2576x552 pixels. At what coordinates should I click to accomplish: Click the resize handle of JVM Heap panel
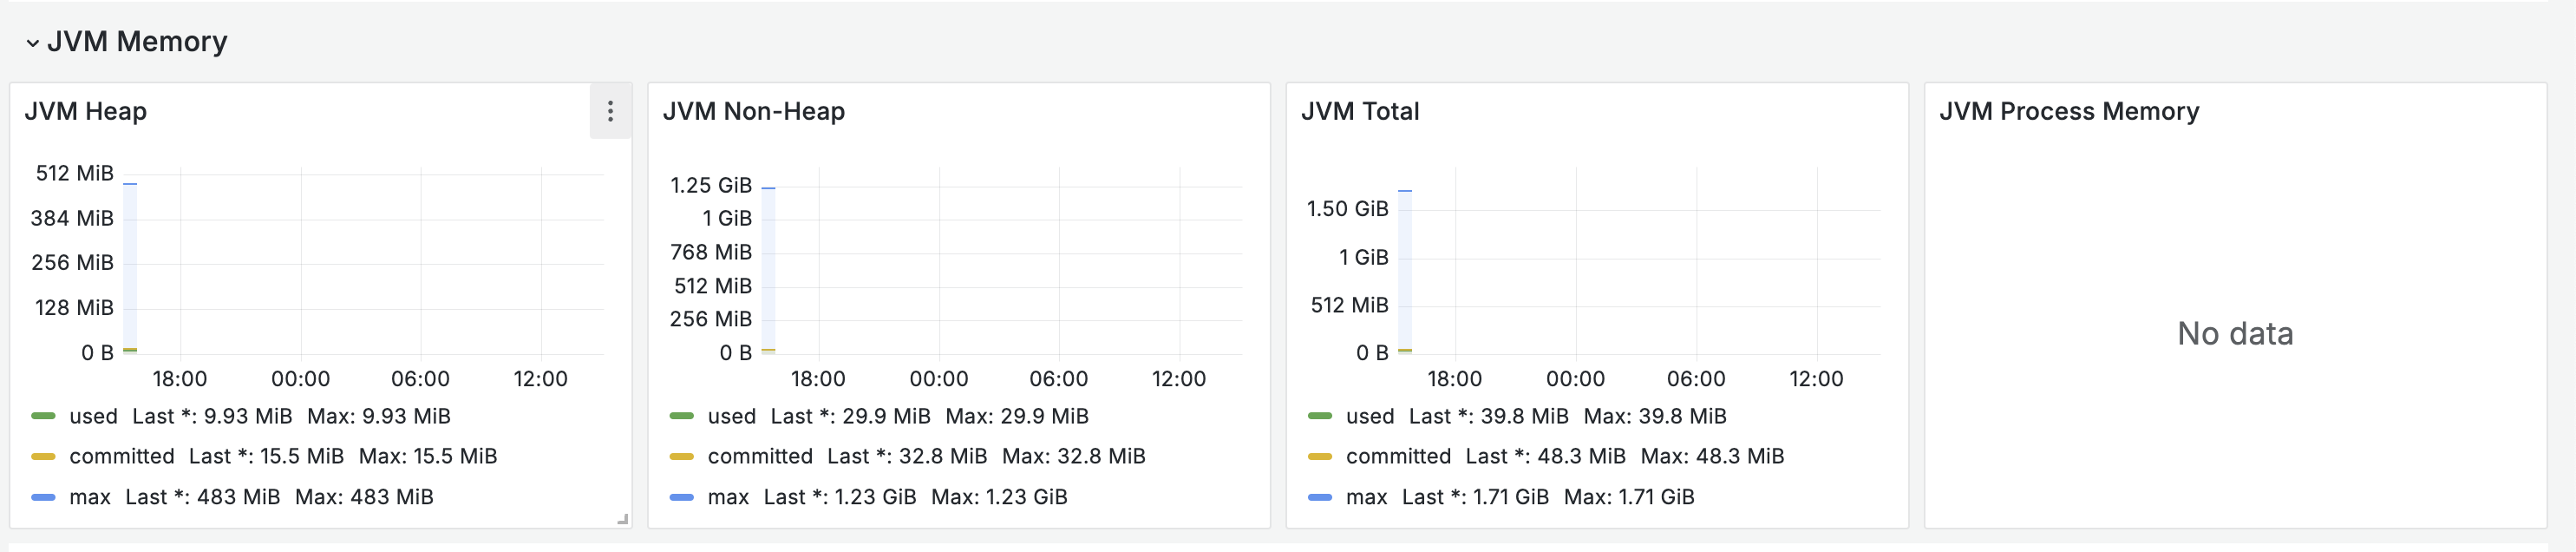tap(623, 519)
